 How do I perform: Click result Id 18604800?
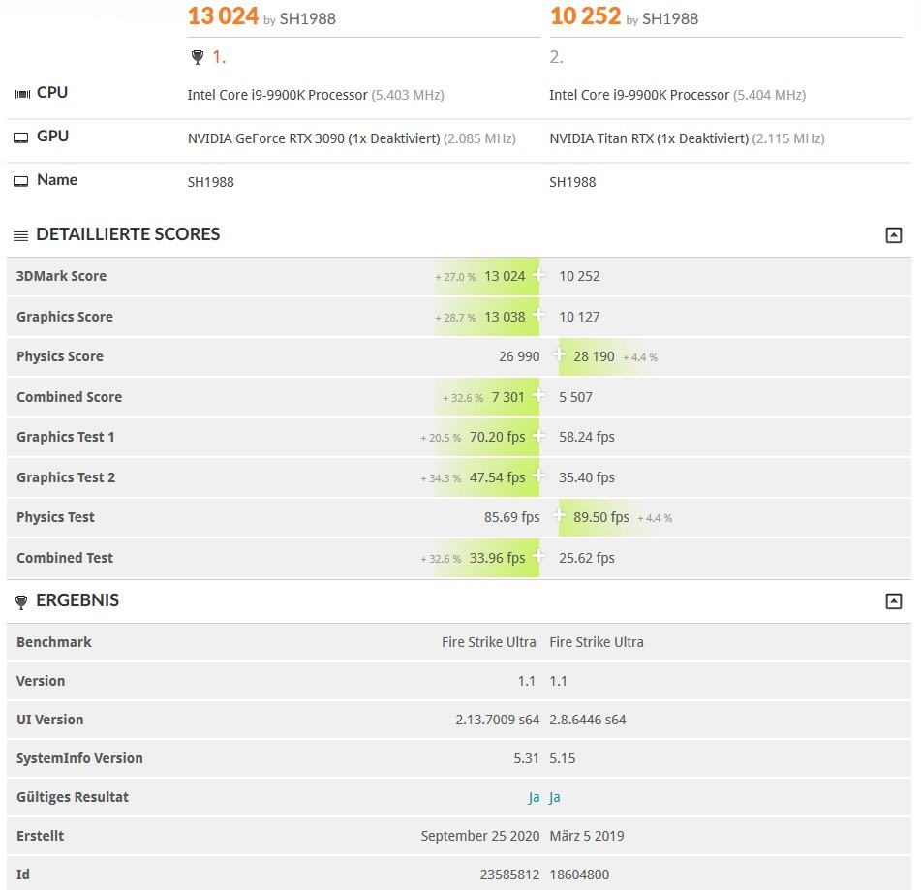tap(579, 875)
